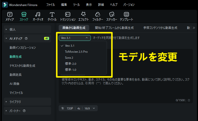Open the トランジション transitions tool
Image resolution: width=198 pixels, height=121 pixels.
[x=68, y=17]
